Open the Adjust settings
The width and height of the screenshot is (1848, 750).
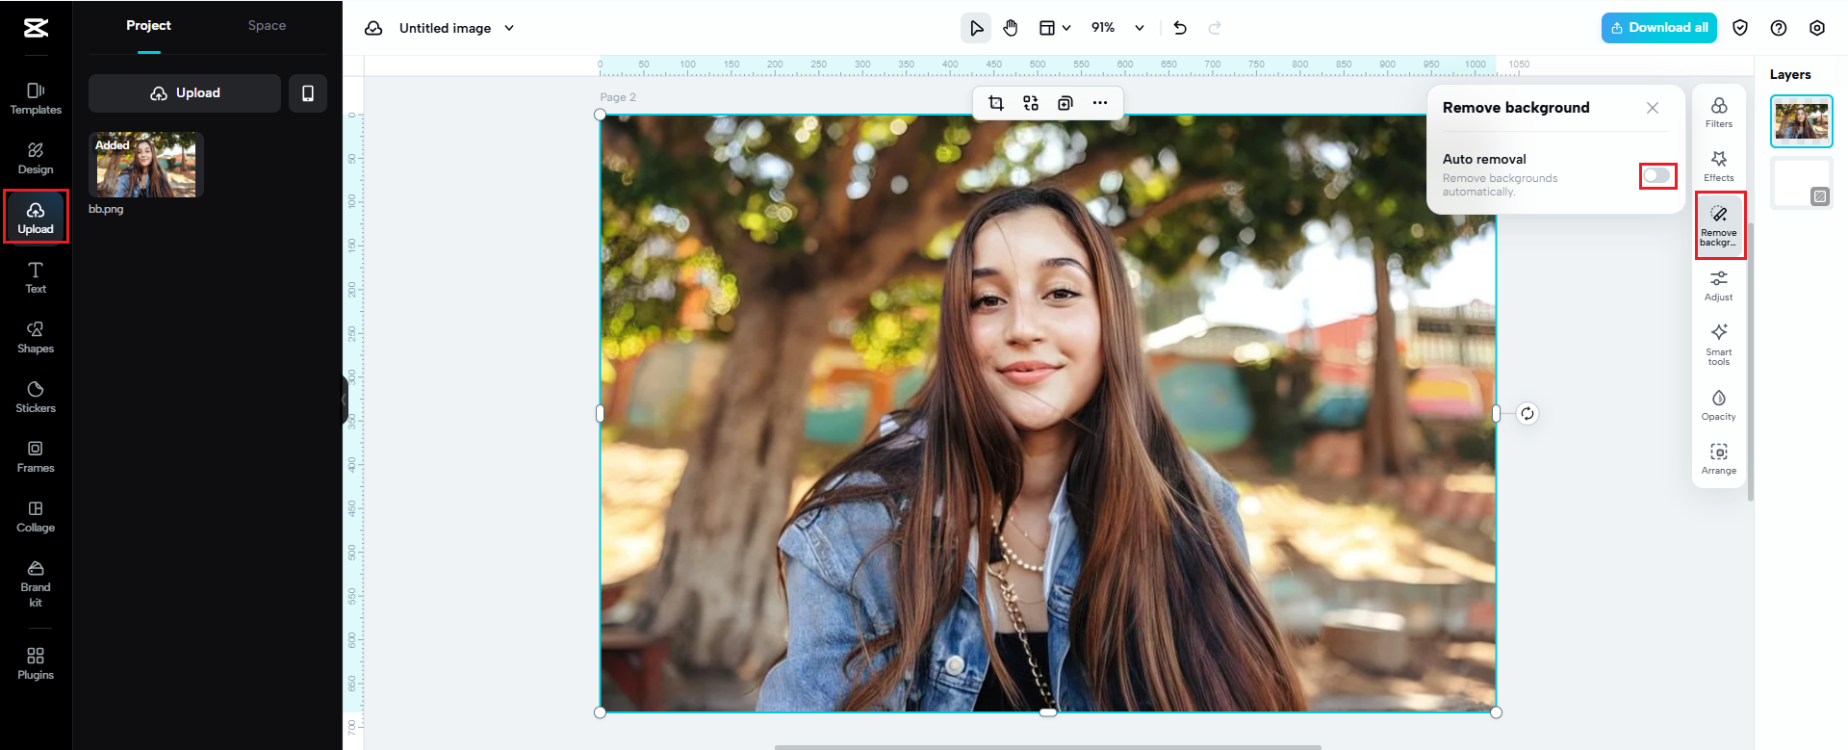click(1718, 285)
